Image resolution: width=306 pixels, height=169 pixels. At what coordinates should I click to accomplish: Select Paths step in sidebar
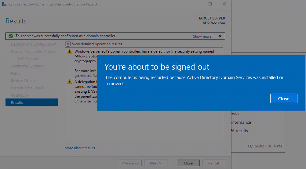[15, 74]
